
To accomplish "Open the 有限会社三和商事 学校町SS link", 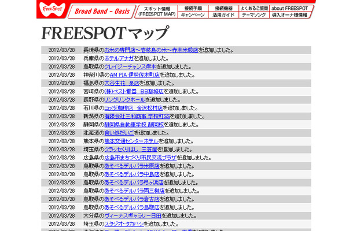I will pyautogui.click(x=137, y=116).
